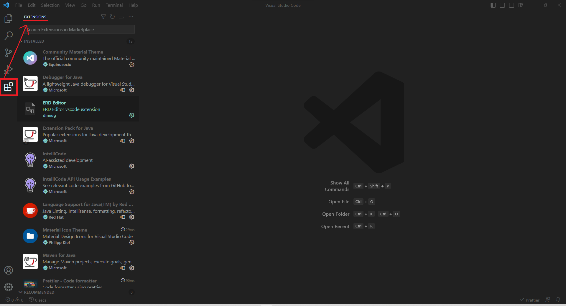Select the ERD Editor extension
This screenshot has width=566, height=306.
[78, 109]
